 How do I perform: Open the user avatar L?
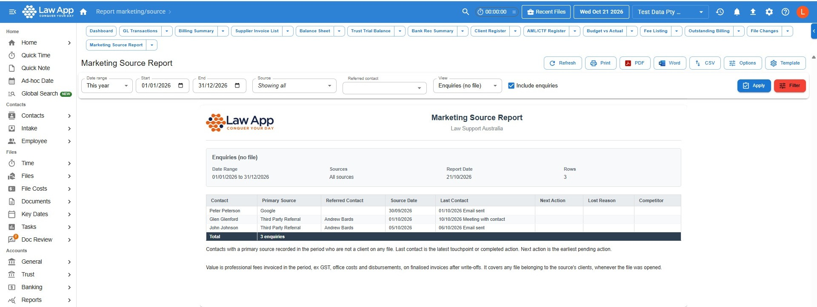coord(803,12)
